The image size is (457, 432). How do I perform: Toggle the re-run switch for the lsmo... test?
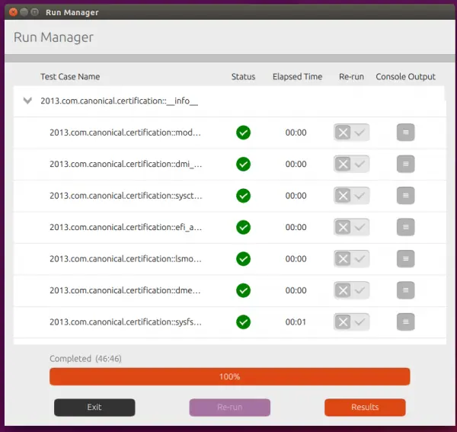tap(351, 259)
